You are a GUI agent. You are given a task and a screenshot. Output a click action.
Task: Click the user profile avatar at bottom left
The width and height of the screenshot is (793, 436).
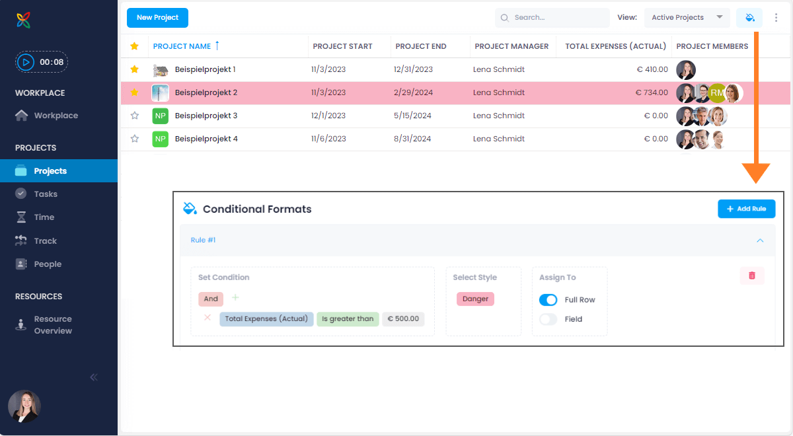tap(24, 406)
